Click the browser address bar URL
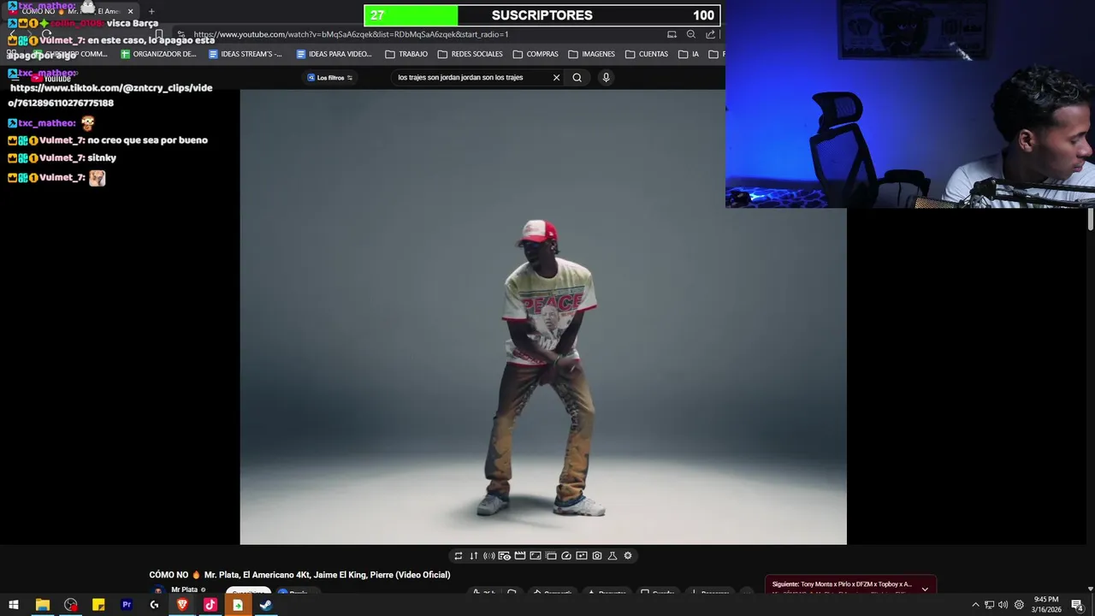This screenshot has width=1095, height=616. pos(351,34)
